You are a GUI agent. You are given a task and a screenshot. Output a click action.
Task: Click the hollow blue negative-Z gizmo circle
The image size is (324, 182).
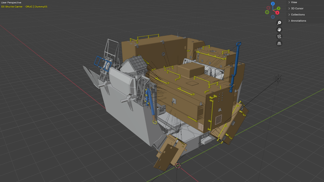click(x=273, y=17)
